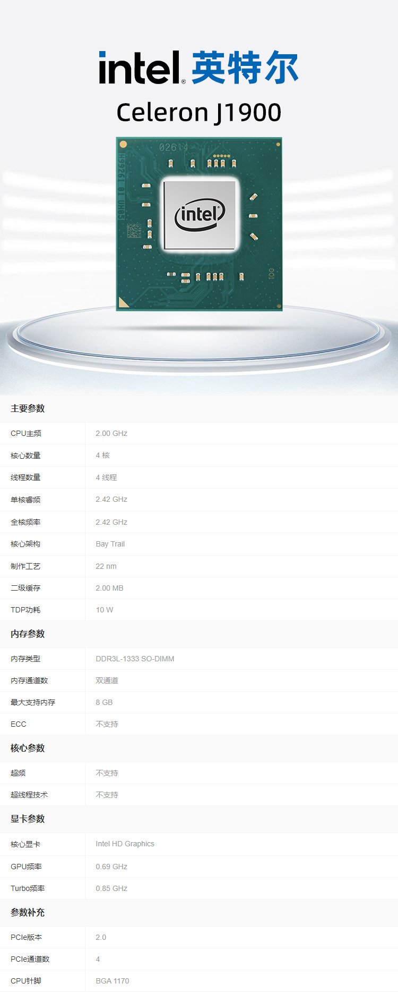398x992 pixels.
Task: Click the '核心数量' label
Action: (25, 456)
